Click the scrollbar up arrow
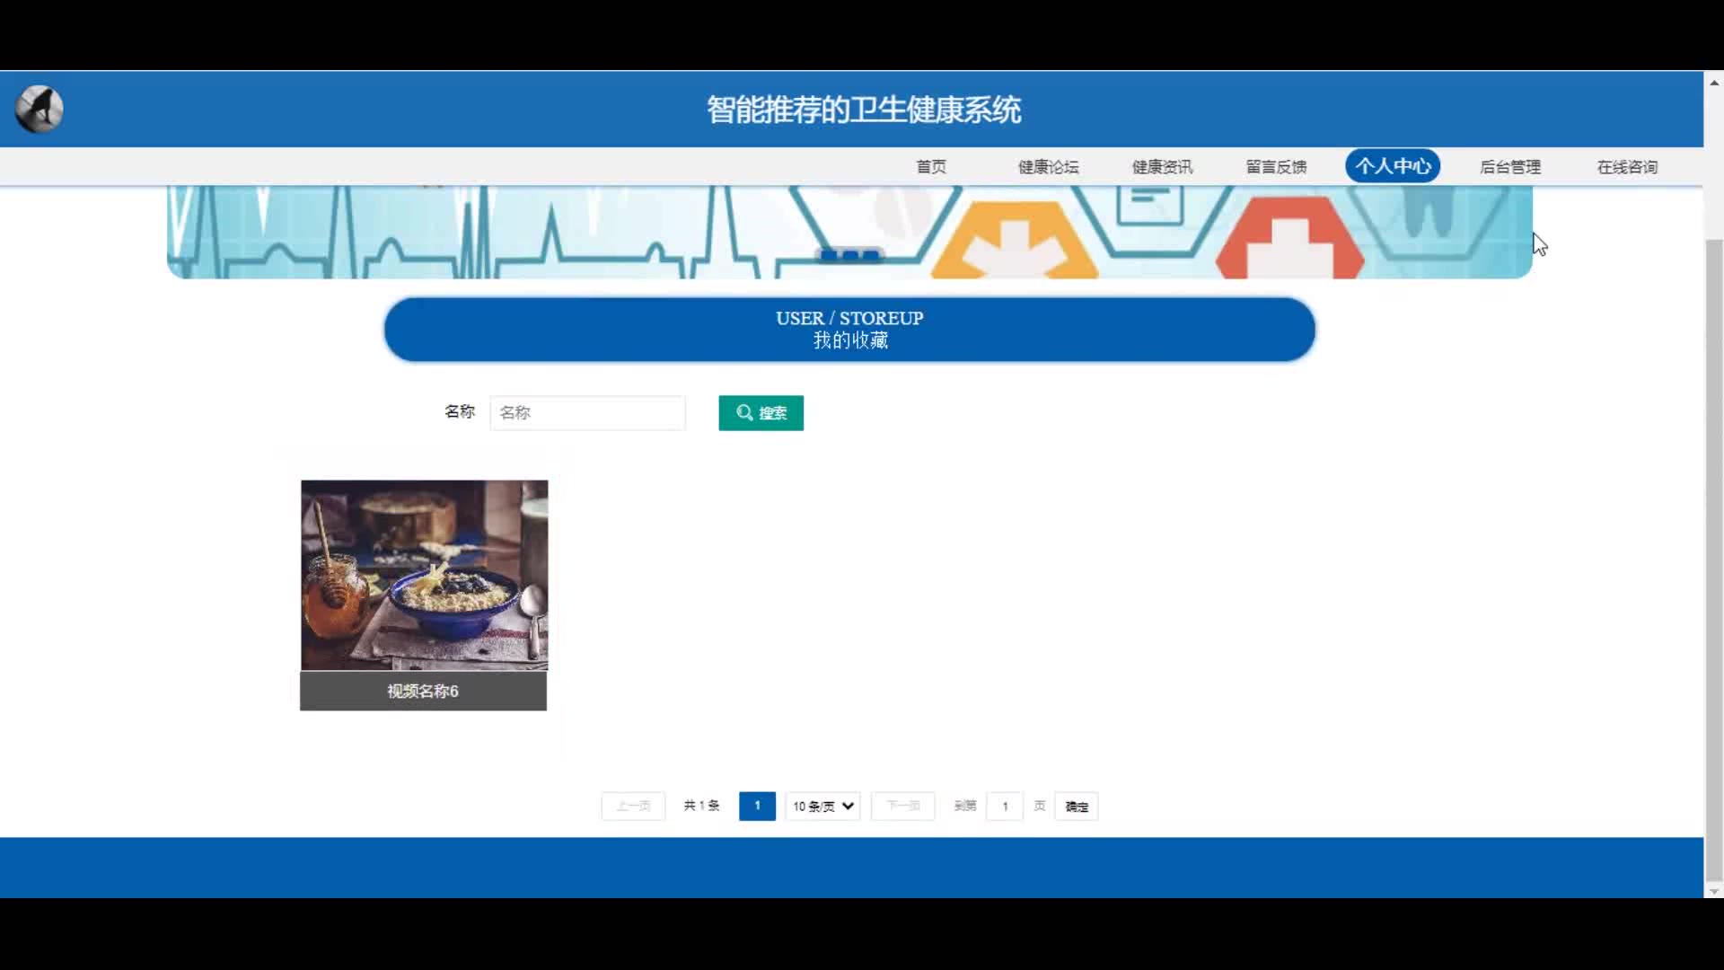This screenshot has width=1724, height=970. point(1713,82)
